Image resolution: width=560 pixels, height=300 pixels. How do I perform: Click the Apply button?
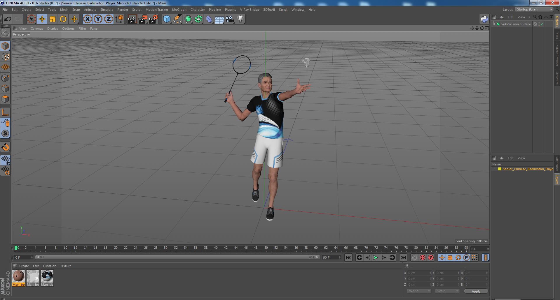coord(476,291)
